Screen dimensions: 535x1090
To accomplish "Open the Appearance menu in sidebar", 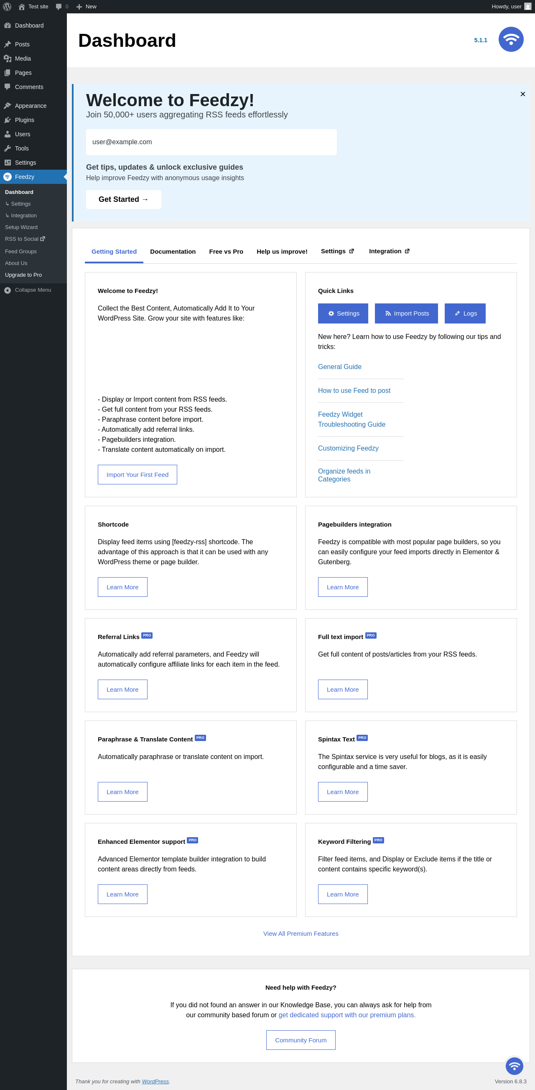I will click(x=31, y=106).
